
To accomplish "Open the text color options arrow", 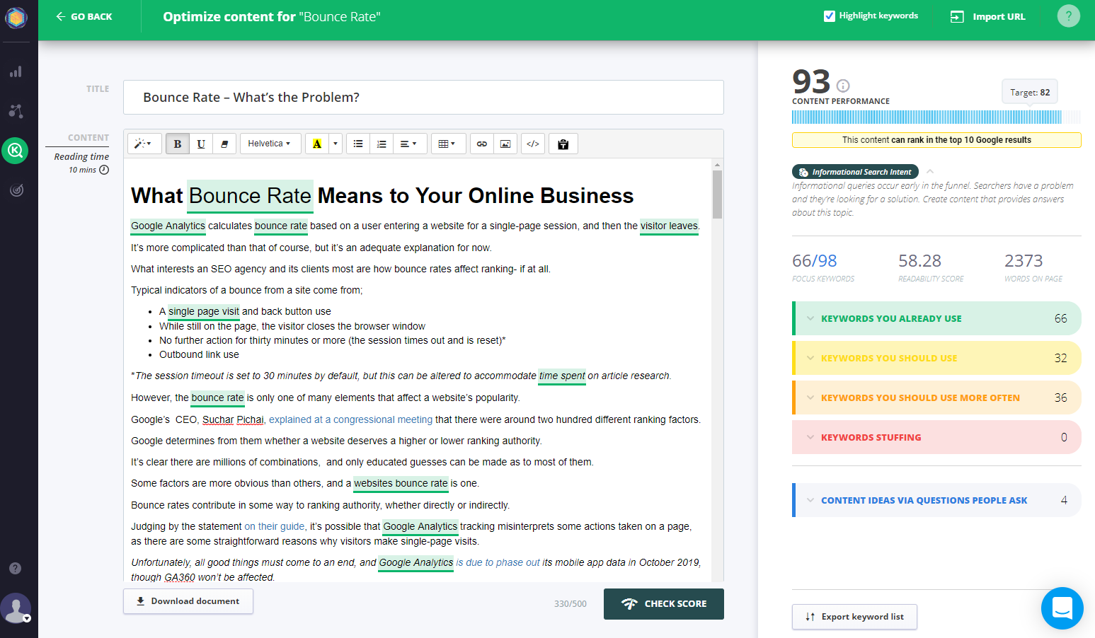I will pyautogui.click(x=336, y=144).
